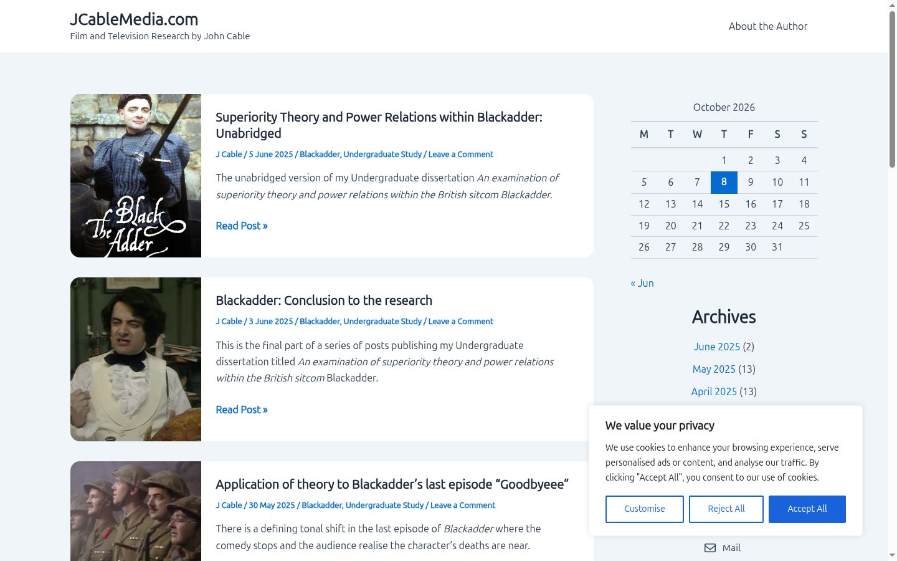Open Undergraduate Study category on the 3 June post
The height and width of the screenshot is (561, 897).
pyautogui.click(x=382, y=321)
